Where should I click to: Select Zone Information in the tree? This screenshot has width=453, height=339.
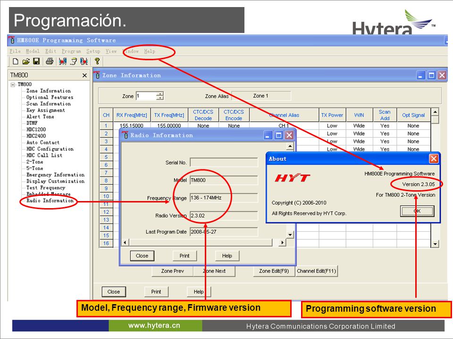coord(49,91)
